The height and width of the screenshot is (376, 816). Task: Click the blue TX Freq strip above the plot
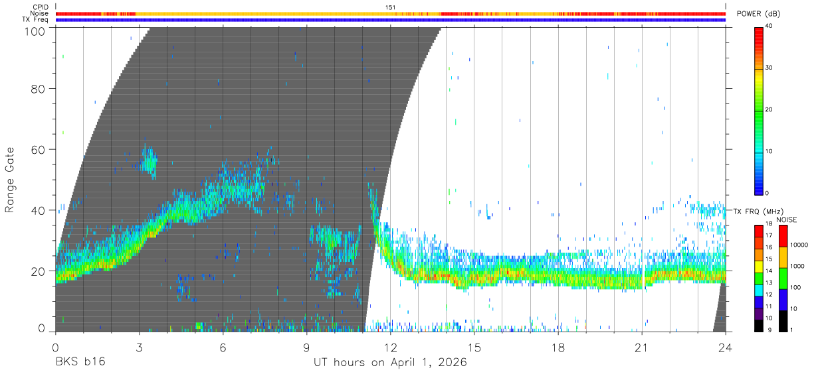(391, 20)
